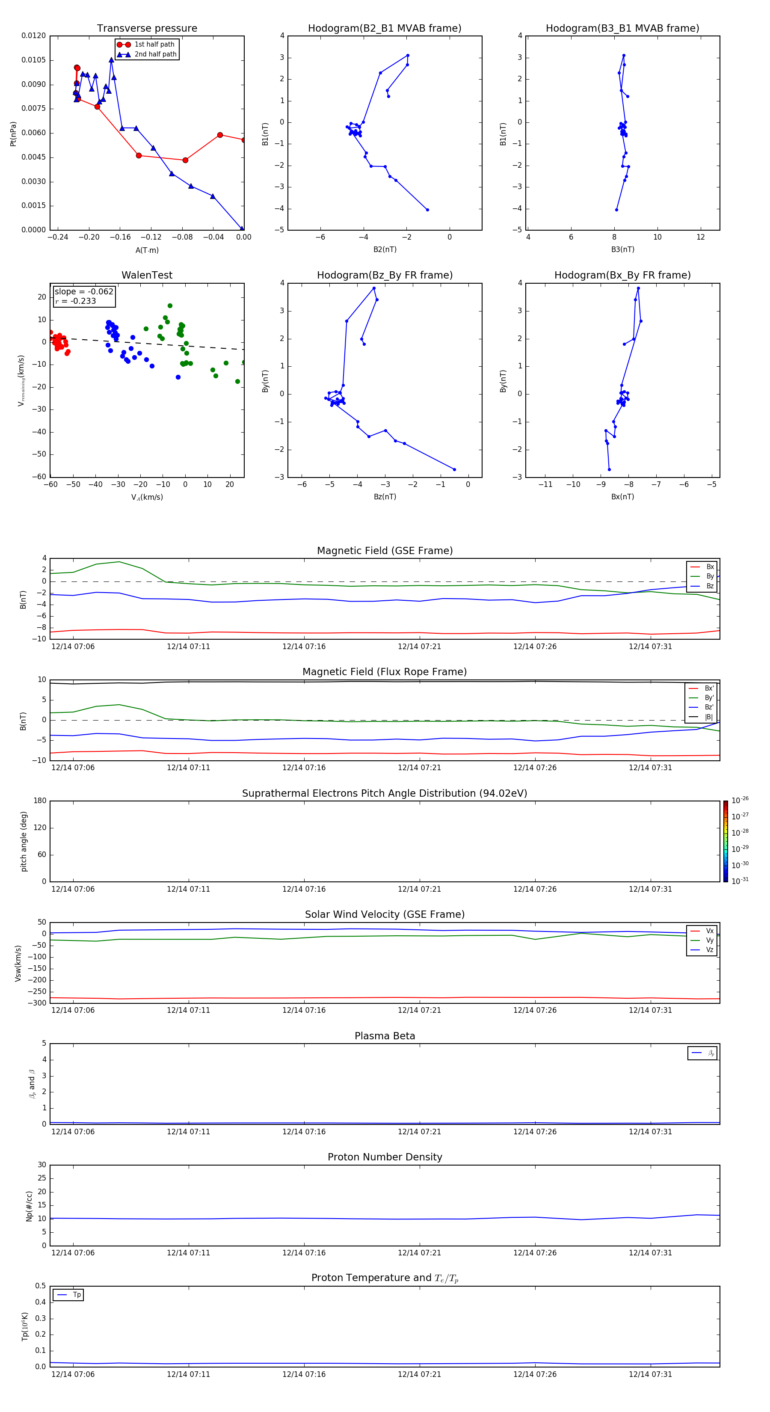The height and width of the screenshot is (1412, 770).
Task: Click the 'A(T·m)' x-axis label
Action: 147,250
